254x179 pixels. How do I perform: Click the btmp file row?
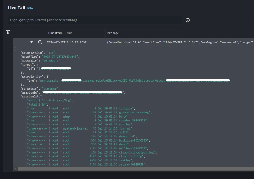pyautogui.click(x=78, y=116)
